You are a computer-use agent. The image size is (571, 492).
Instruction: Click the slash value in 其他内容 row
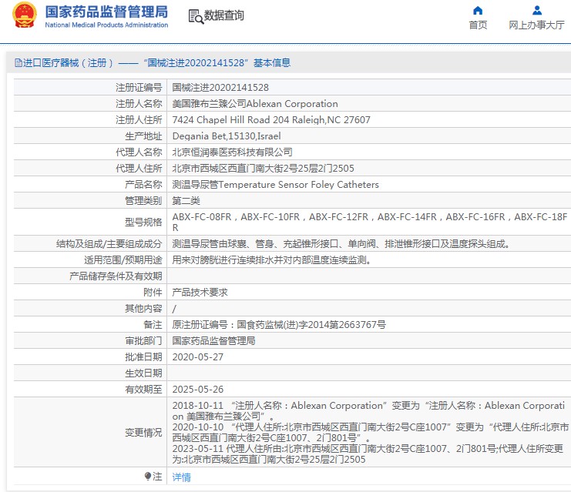tap(174, 309)
